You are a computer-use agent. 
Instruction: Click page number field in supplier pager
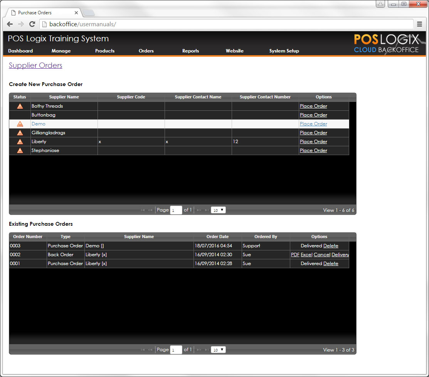tap(176, 210)
